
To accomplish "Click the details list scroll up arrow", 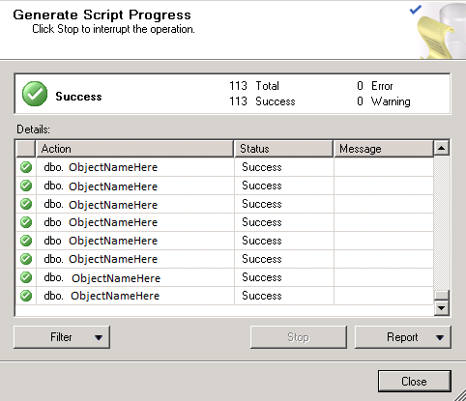I will 442,148.
